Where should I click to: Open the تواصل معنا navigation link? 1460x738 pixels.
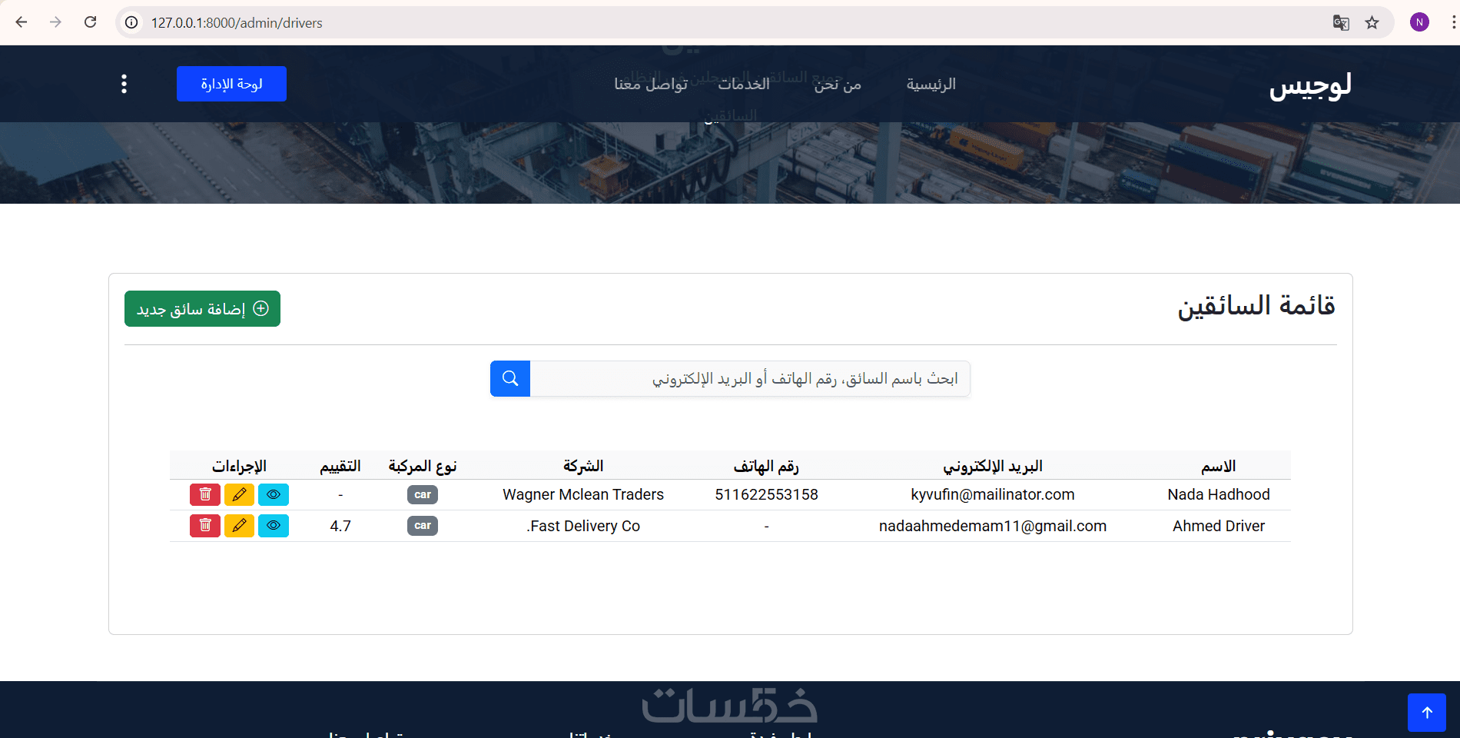pyautogui.click(x=651, y=84)
